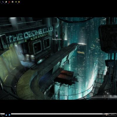Click the "Nvidia button" label on the desktop
The width and height of the screenshot is (117, 117).
[57, 39]
